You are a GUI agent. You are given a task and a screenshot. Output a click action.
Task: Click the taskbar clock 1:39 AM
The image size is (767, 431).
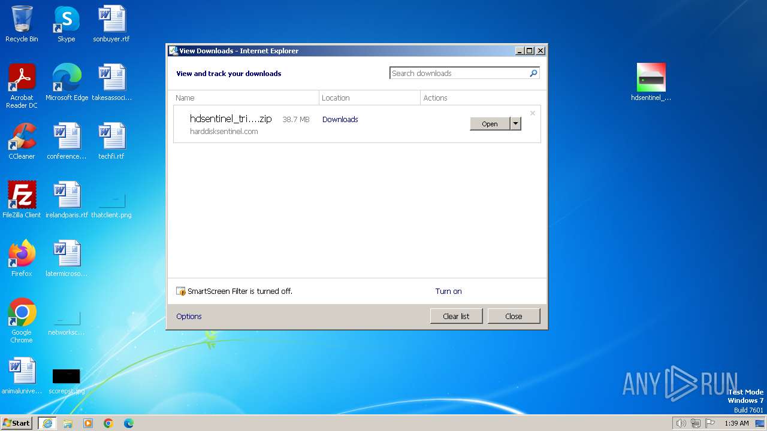point(736,423)
